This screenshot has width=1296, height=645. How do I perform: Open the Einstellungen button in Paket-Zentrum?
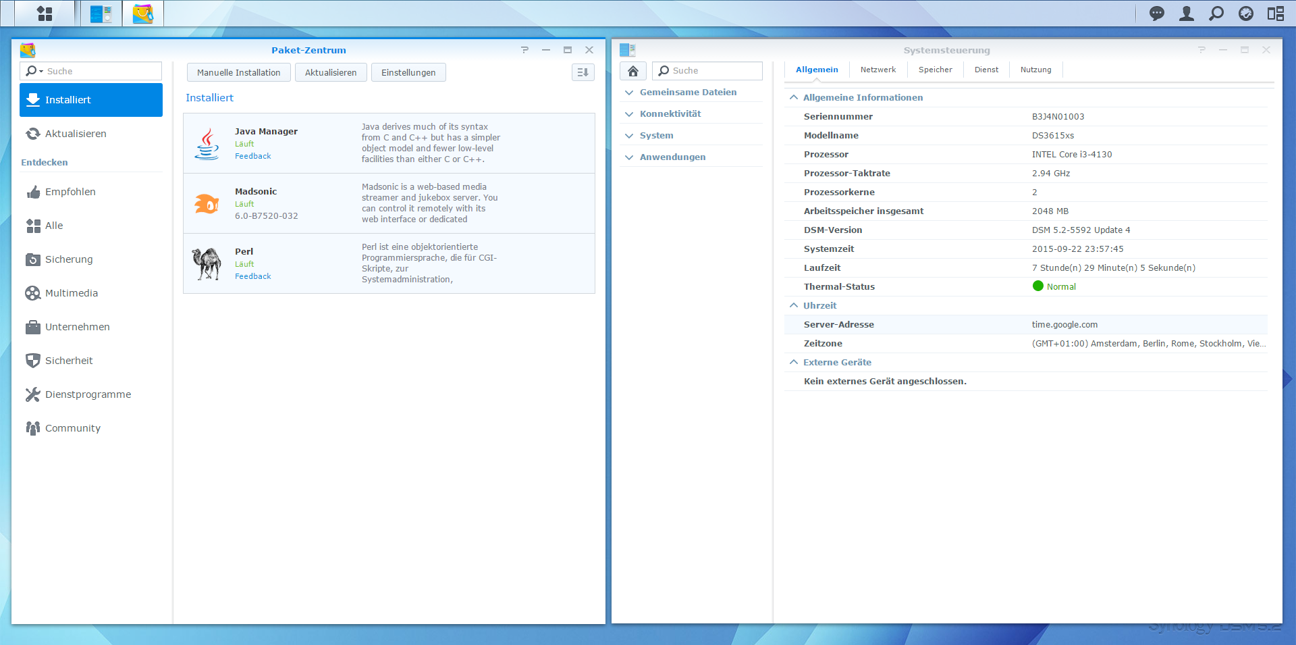click(408, 72)
